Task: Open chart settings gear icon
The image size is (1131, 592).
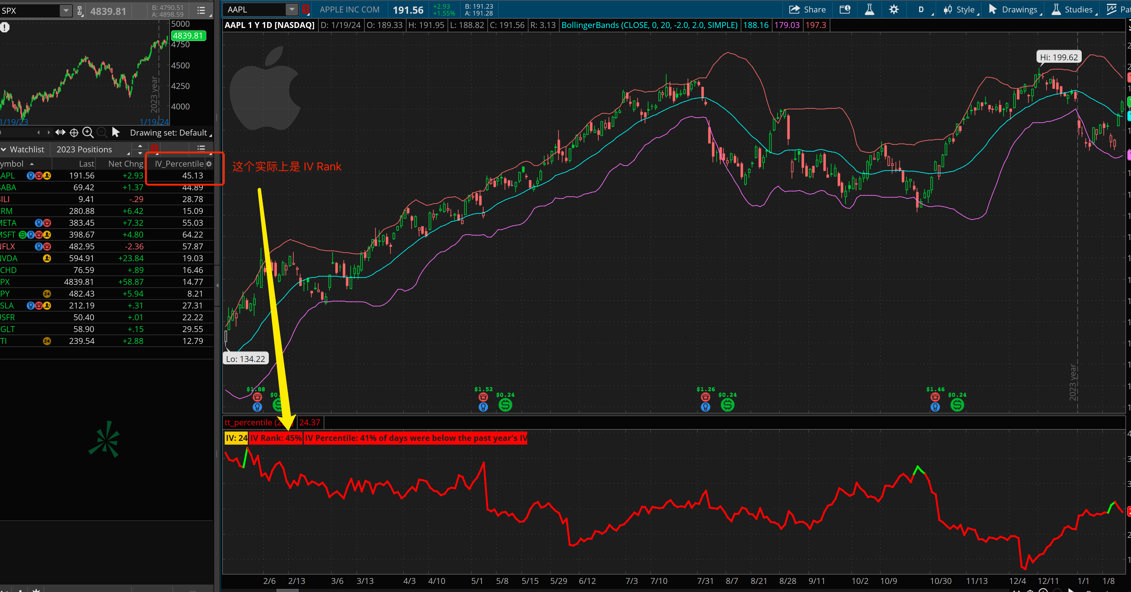Action: (894, 9)
